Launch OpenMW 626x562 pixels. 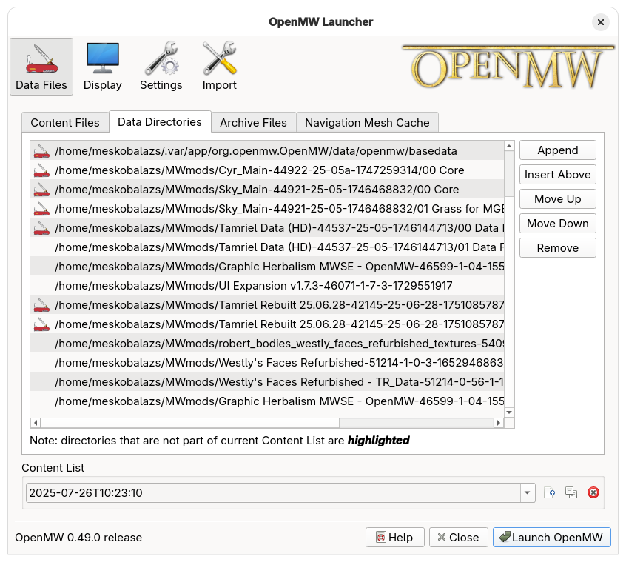551,538
